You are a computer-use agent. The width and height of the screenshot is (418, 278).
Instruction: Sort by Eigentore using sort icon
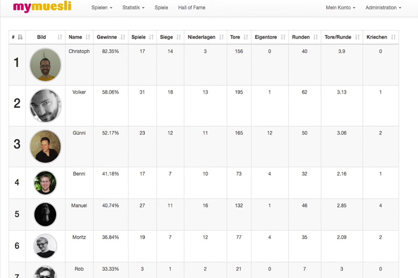[283, 37]
